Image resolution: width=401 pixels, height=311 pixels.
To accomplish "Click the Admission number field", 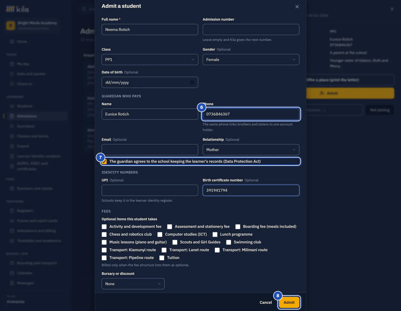I will click(x=251, y=29).
